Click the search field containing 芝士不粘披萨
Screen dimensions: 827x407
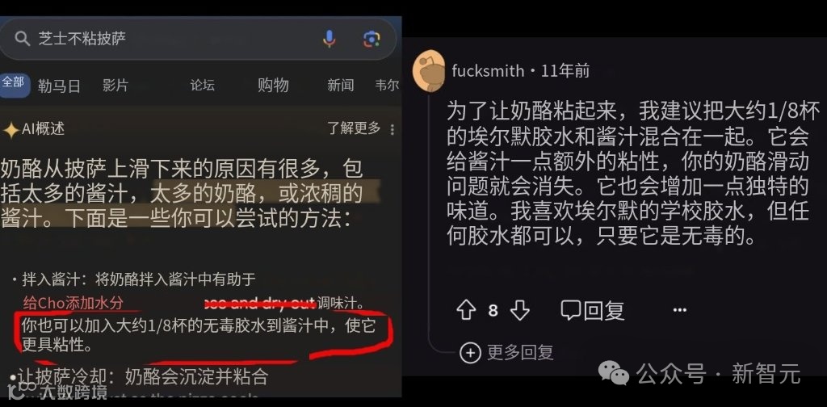pyautogui.click(x=198, y=39)
